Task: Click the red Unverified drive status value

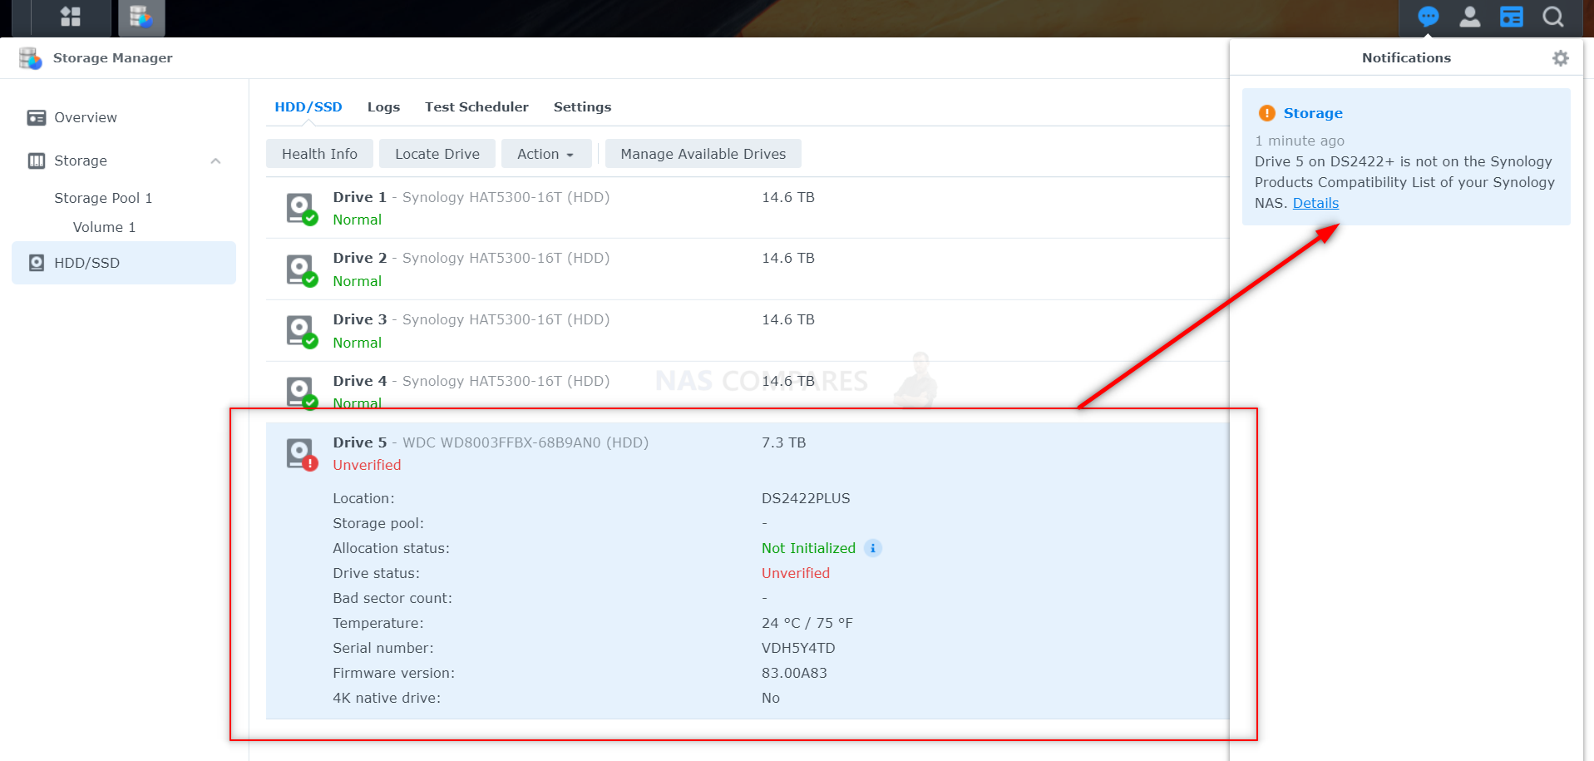Action: [796, 573]
